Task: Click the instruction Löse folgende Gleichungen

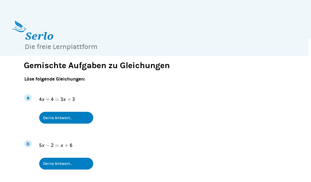Action: [55, 79]
